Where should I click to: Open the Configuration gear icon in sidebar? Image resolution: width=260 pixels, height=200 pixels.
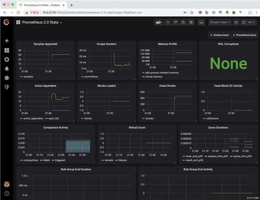coord(7,78)
